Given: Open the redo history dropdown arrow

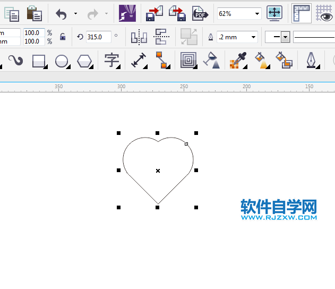Looking at the screenshot, I should click(x=106, y=14).
